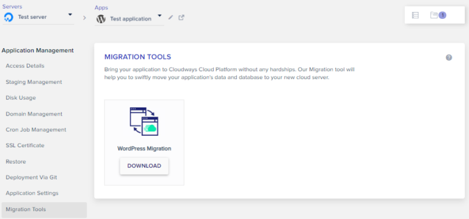Image resolution: width=469 pixels, height=219 pixels.
Task: Click the server list view icon
Action: [415, 15]
